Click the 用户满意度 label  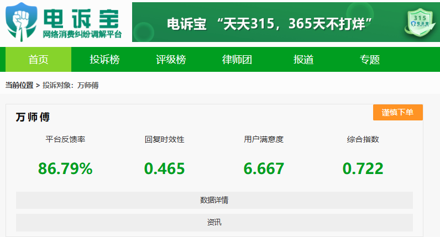[x=264, y=139]
